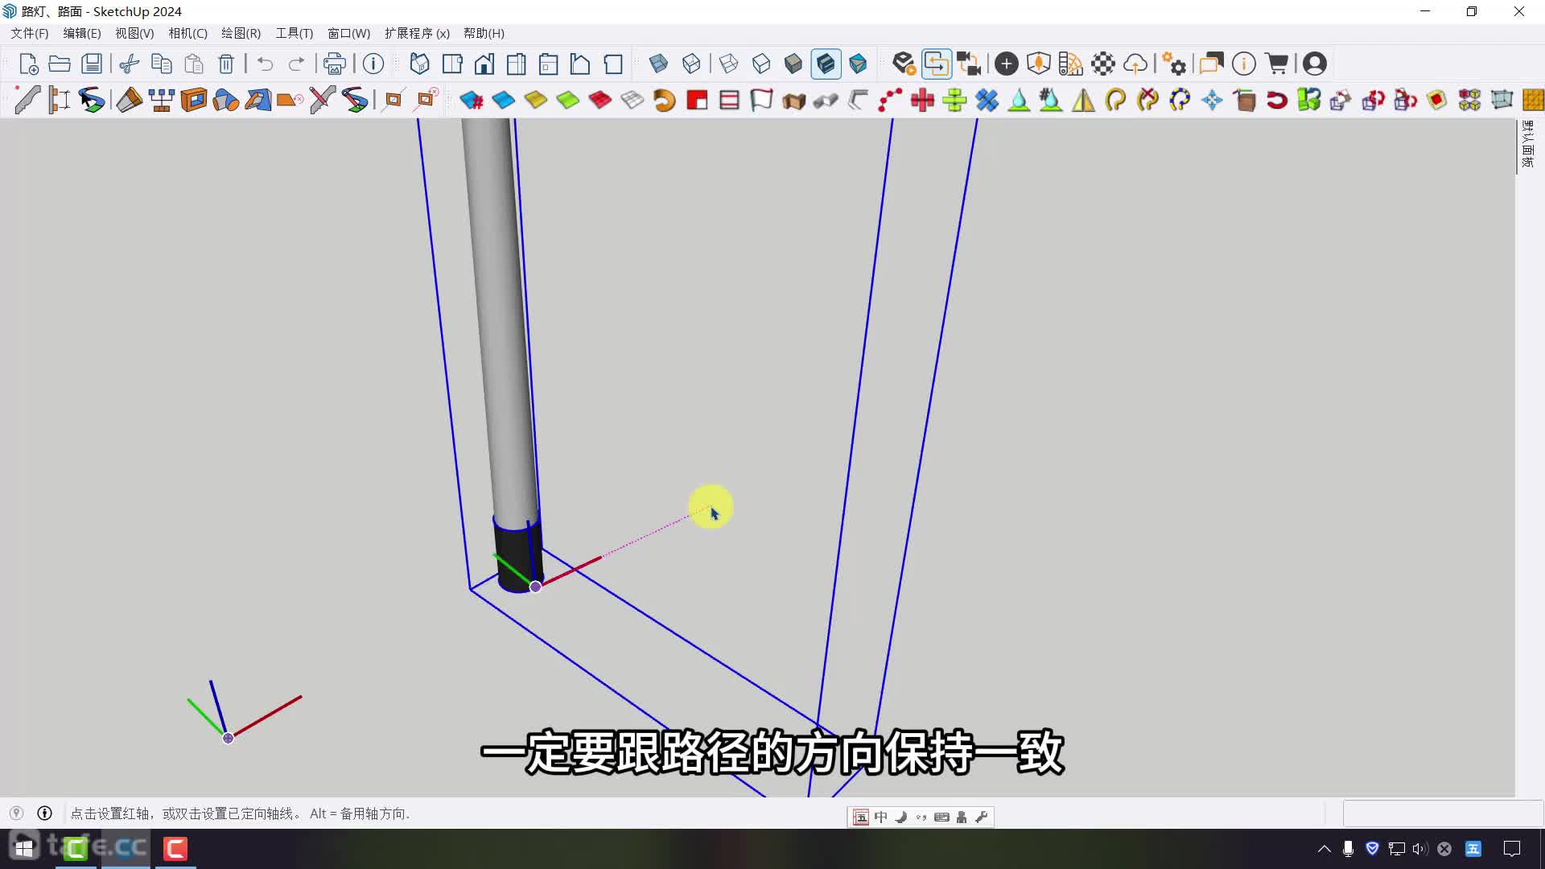Undo the last action
The image size is (1545, 869).
tap(265, 64)
